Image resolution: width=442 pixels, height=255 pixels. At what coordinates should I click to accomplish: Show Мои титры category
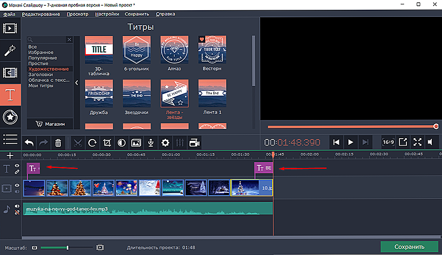pyautogui.click(x=40, y=86)
